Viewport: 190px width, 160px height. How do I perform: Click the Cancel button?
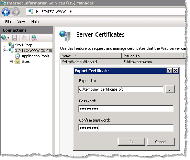point(161,141)
